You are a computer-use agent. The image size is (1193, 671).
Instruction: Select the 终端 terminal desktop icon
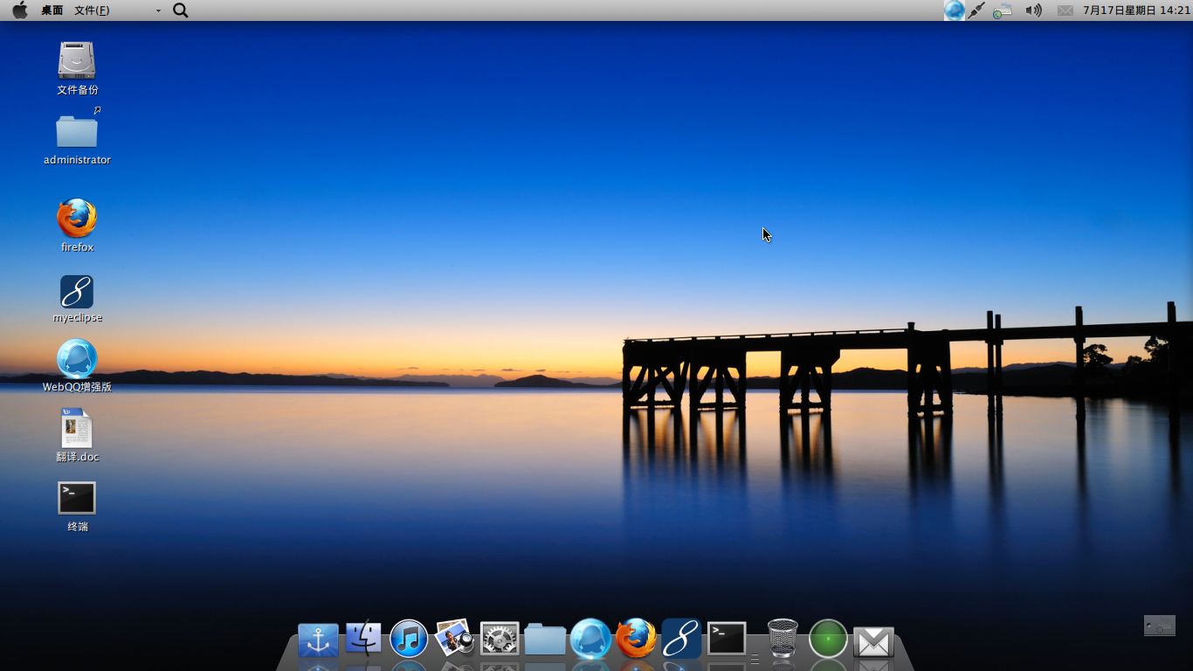click(x=77, y=507)
